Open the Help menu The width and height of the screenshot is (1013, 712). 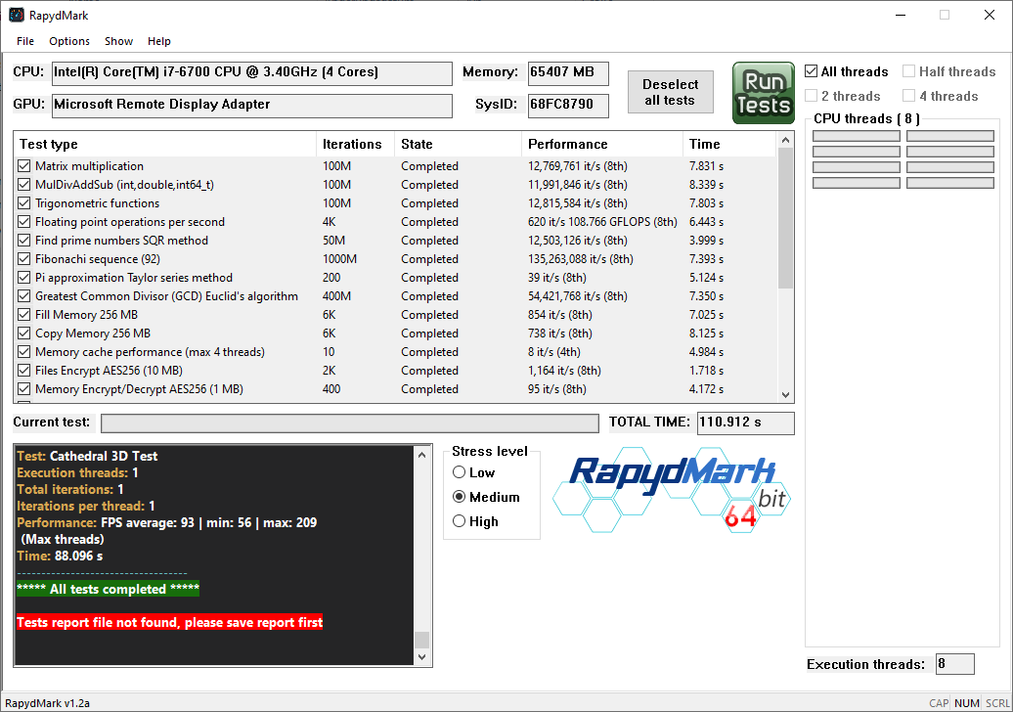click(159, 41)
